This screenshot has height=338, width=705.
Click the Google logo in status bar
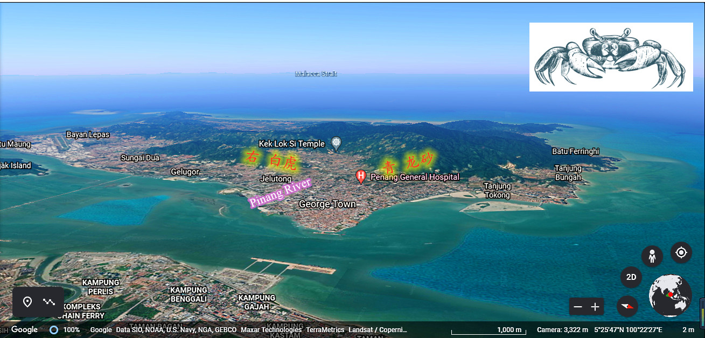(x=24, y=329)
